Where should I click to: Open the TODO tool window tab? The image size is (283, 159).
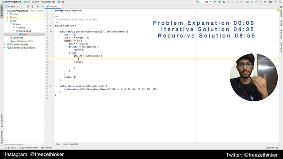pos(11,148)
